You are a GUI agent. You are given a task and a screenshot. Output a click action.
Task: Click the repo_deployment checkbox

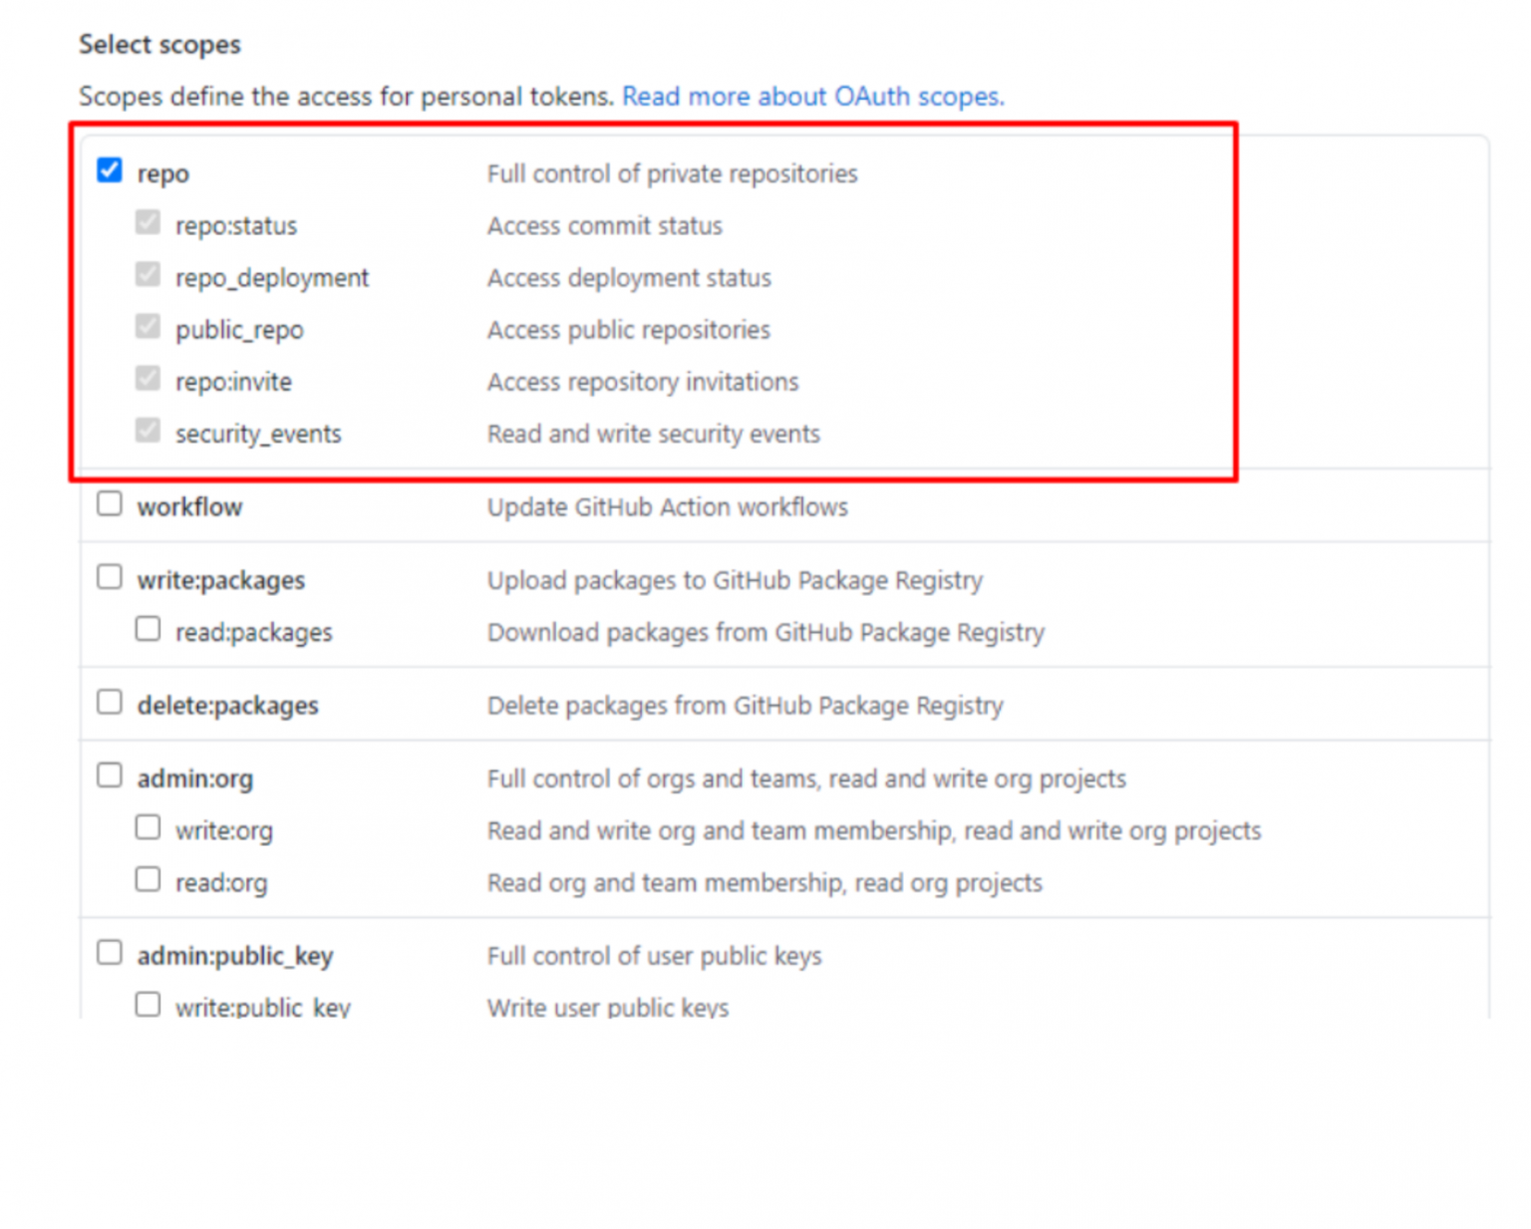pyautogui.click(x=148, y=274)
